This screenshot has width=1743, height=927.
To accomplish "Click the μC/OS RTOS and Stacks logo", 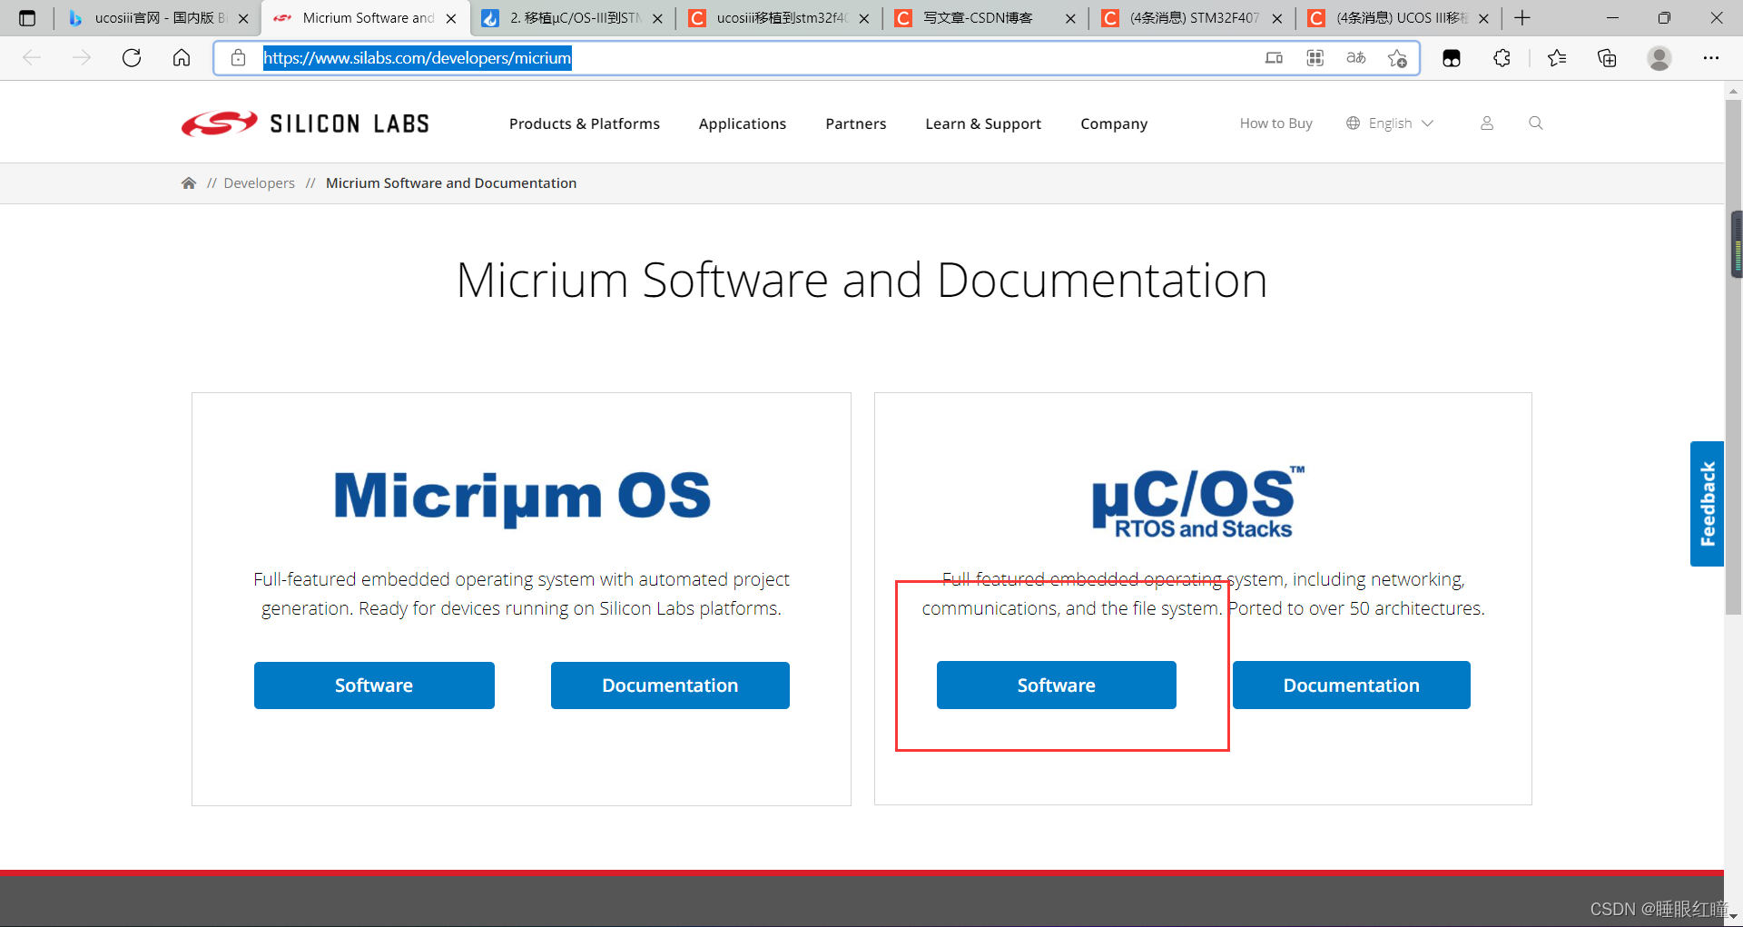I will (x=1198, y=503).
